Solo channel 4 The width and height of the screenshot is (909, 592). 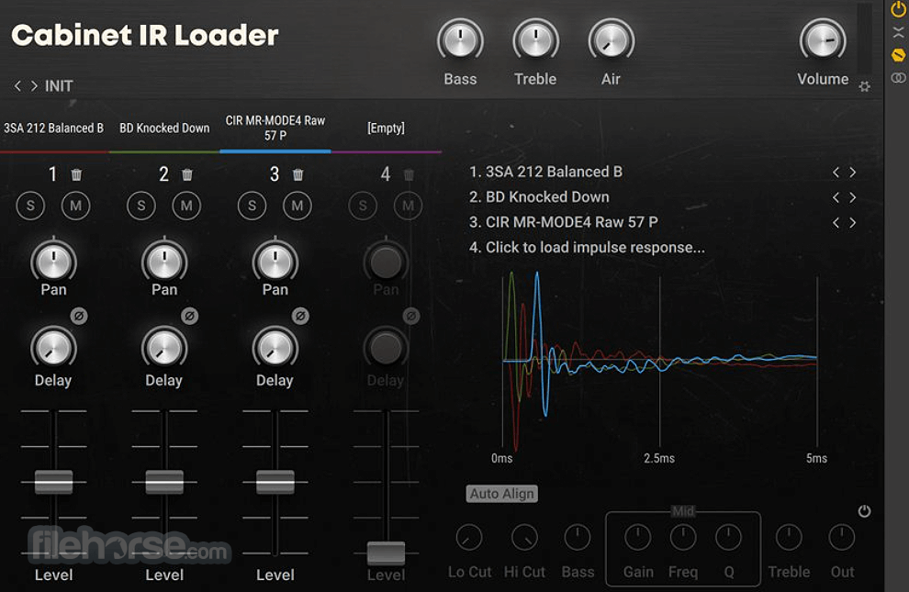pyautogui.click(x=363, y=206)
